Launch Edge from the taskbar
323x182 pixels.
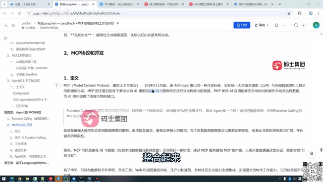click(12, 178)
